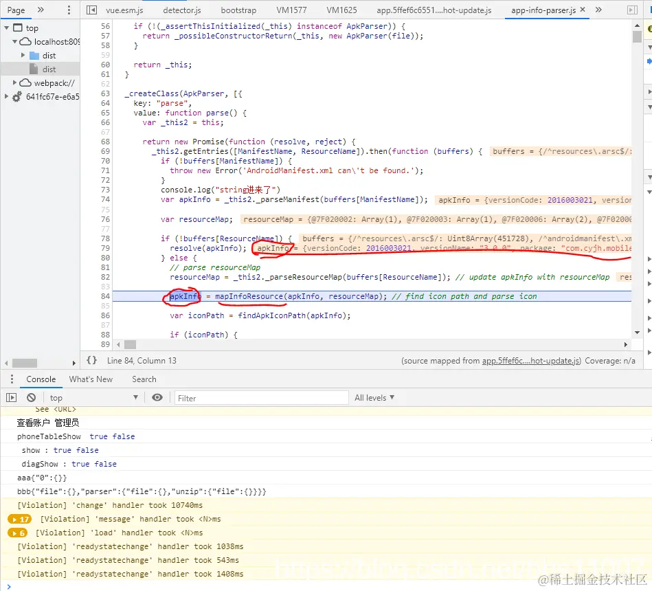Click the blue dist folder icon
This screenshot has height=591, width=652.
[x=34, y=55]
